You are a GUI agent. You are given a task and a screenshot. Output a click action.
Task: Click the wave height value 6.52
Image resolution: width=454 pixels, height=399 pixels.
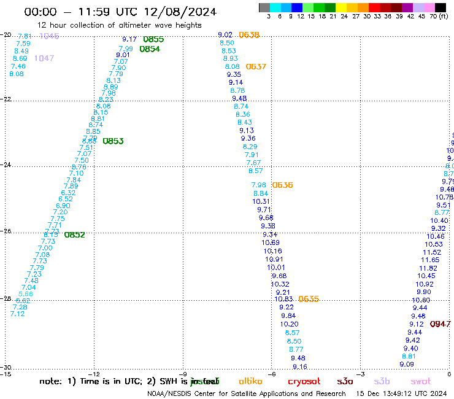(x=66, y=199)
